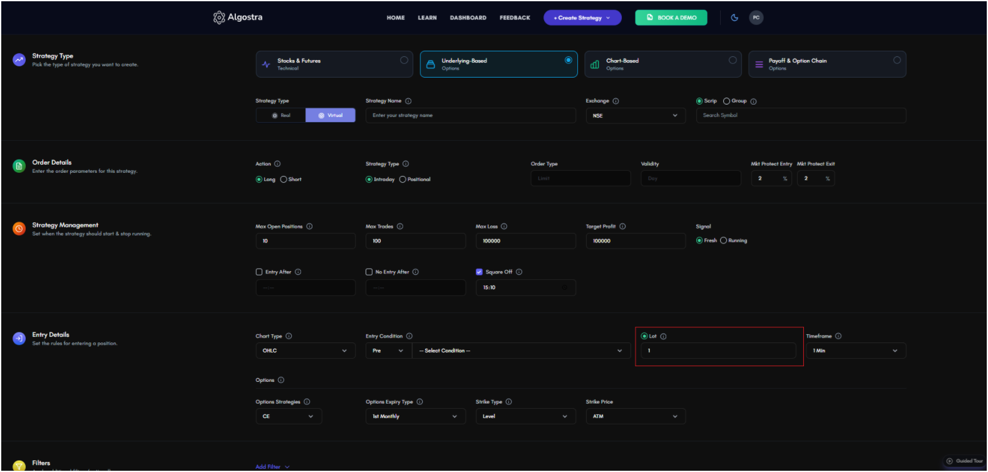Viewport: 988px width, 472px height.
Task: Click Strategy Management clock icon
Action: 19,228
